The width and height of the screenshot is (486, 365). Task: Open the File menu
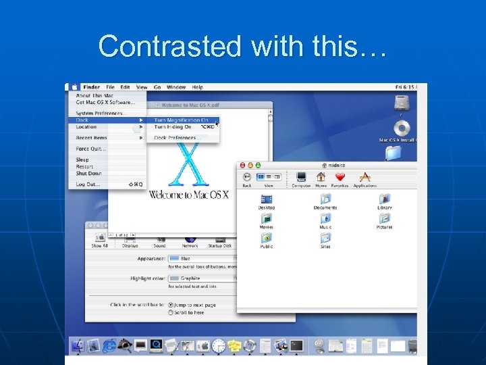tap(110, 87)
